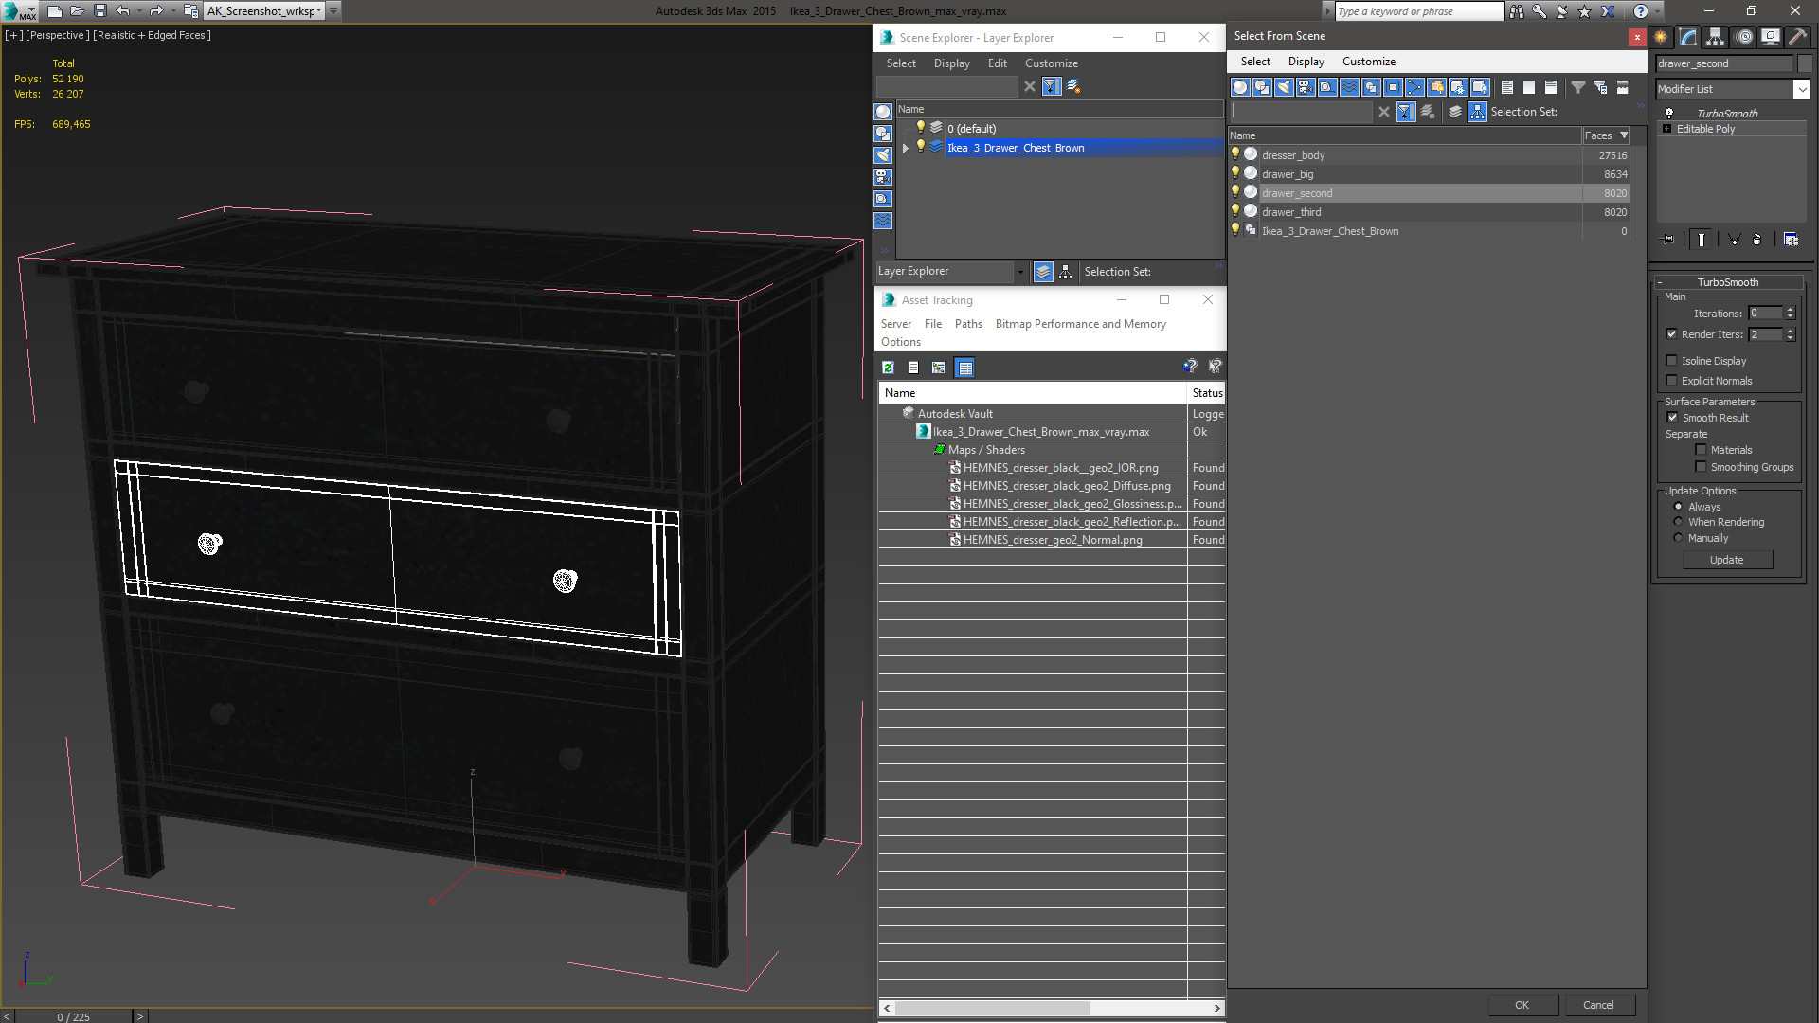1819x1023 pixels.
Task: Select Manually update option radio button
Action: click(x=1678, y=538)
